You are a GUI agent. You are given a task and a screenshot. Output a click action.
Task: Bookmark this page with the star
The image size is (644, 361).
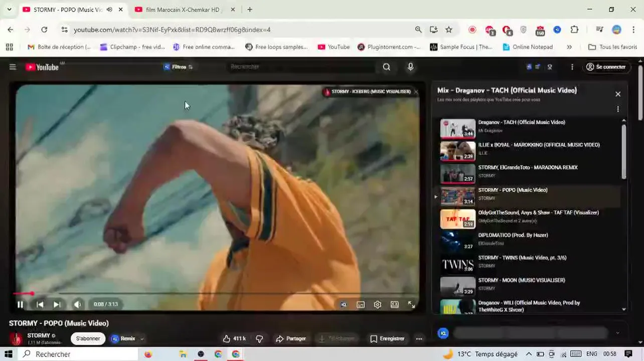[449, 30]
